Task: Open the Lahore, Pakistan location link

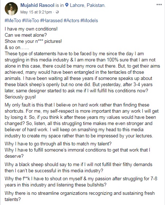Action: pos(87,5)
